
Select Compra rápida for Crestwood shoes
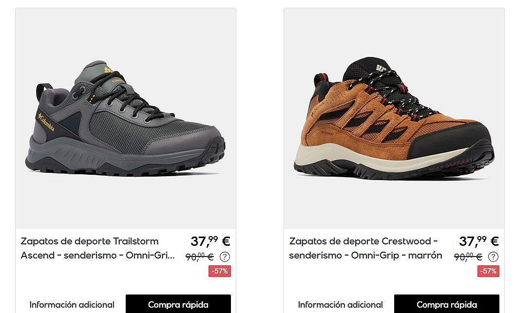coord(447,305)
